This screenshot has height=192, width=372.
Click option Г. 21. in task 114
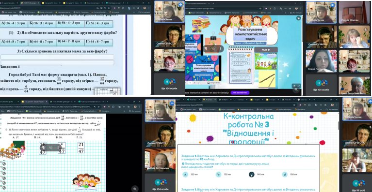(80, 137)
